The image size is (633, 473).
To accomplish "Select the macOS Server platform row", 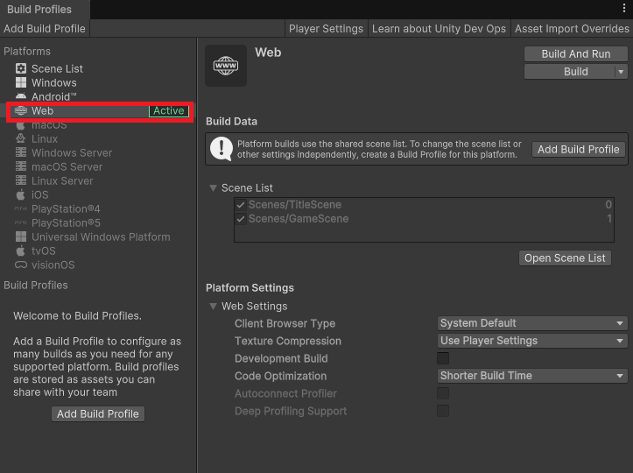I will (98, 166).
